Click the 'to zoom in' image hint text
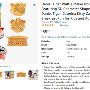 (5, 66)
